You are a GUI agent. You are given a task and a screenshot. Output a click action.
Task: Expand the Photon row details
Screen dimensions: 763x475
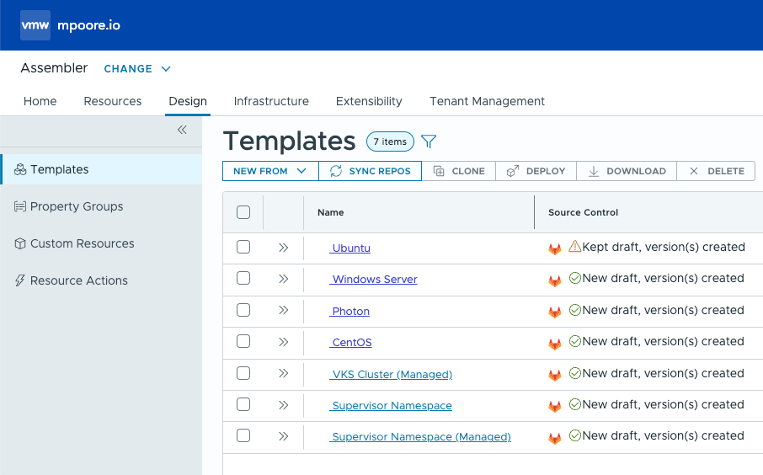tap(284, 310)
